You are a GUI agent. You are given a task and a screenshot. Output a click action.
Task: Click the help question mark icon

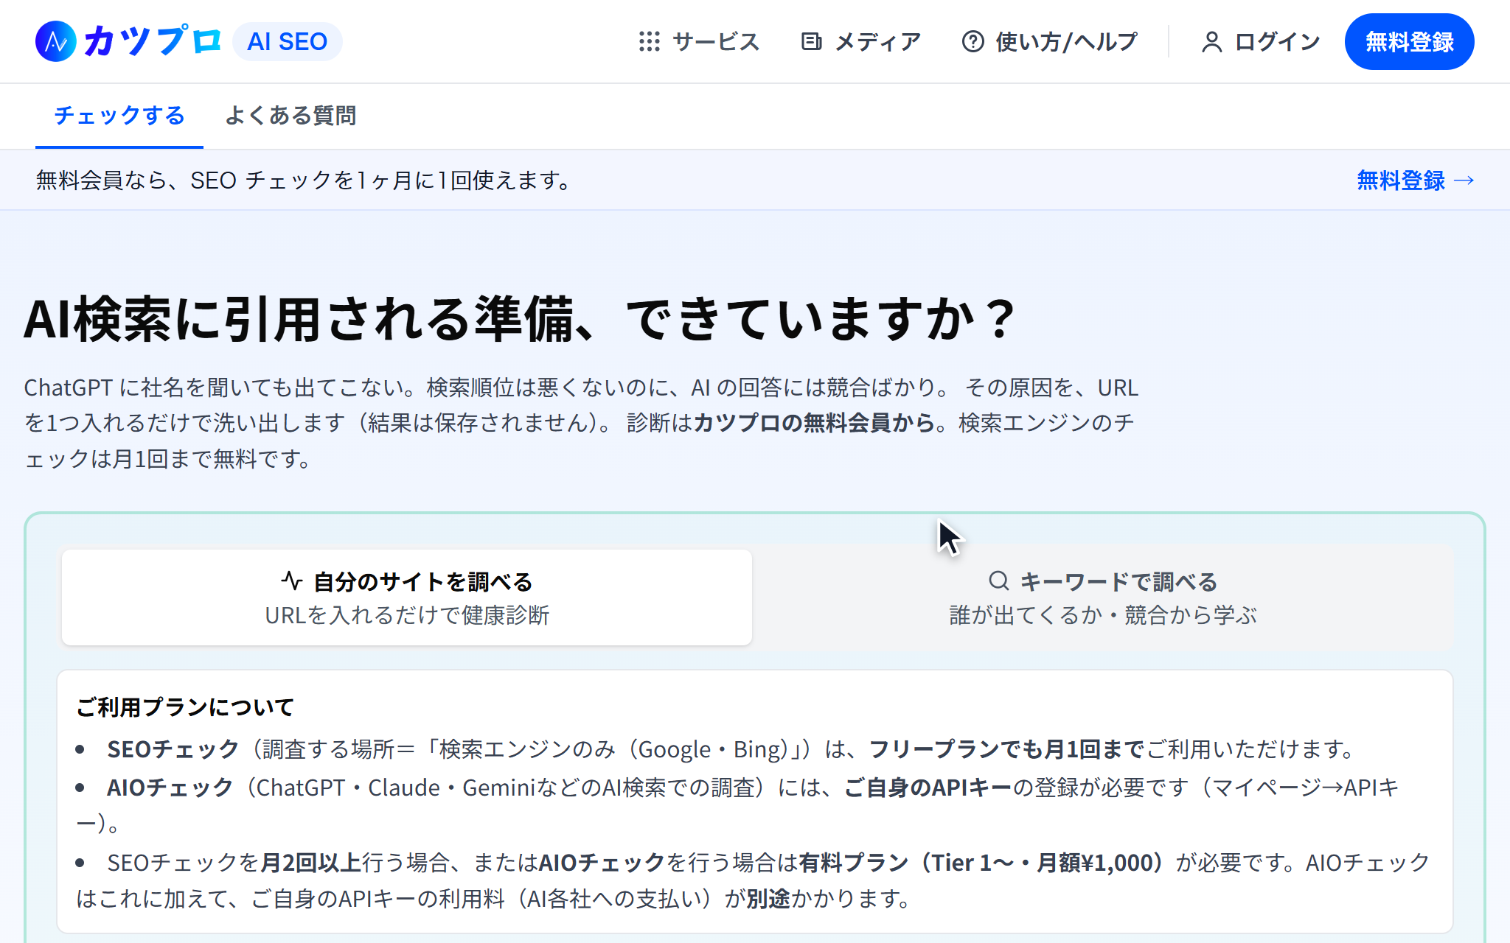coord(973,41)
